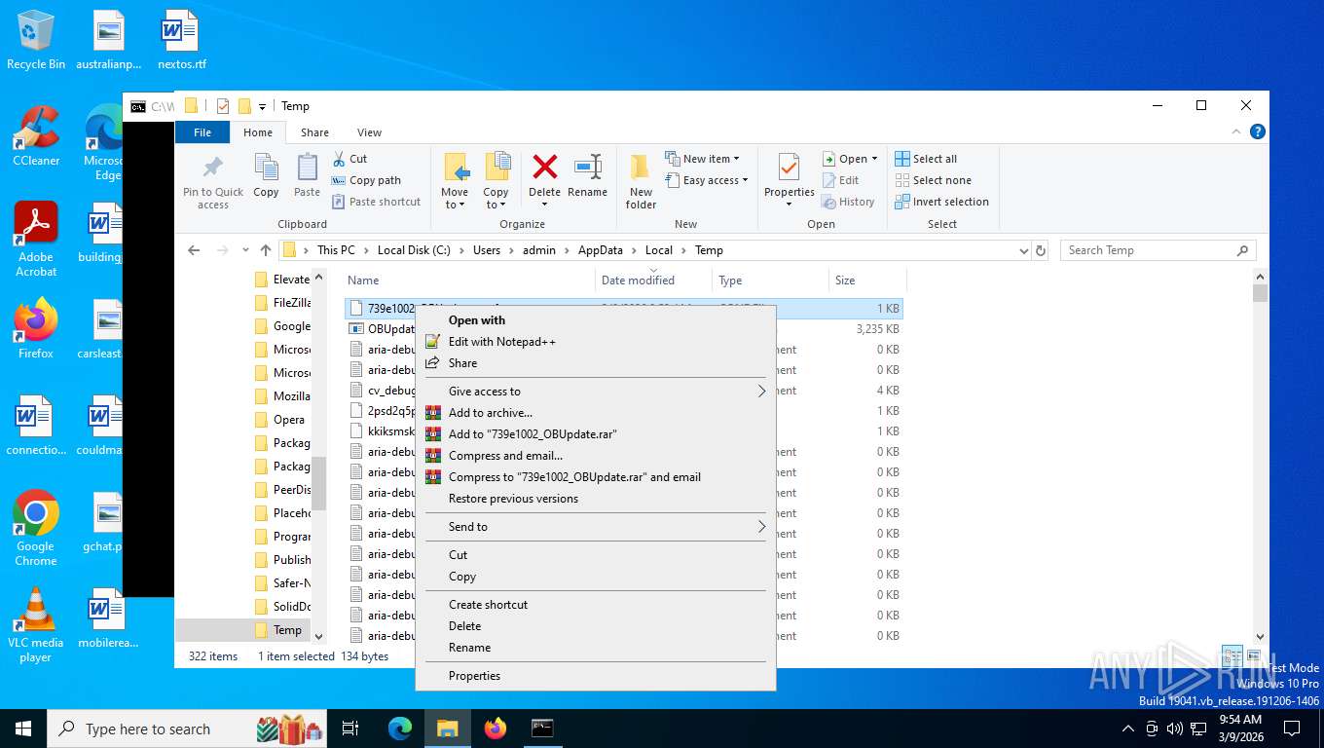Click the Task View taskbar icon
Screen dimensions: 1324x748
pos(351,729)
